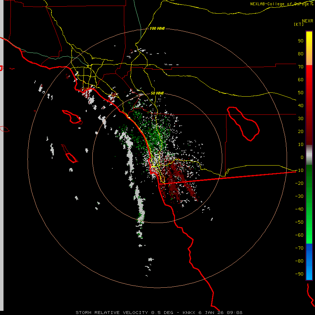Click the 90 value on the velocity scale
The width and height of the screenshot is (315, 315).
(301, 41)
